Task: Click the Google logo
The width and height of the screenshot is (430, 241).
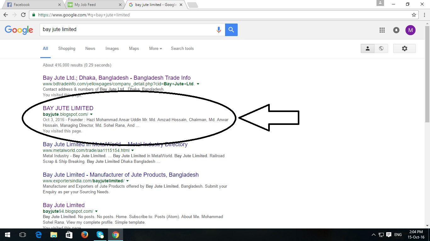Action: click(x=19, y=30)
